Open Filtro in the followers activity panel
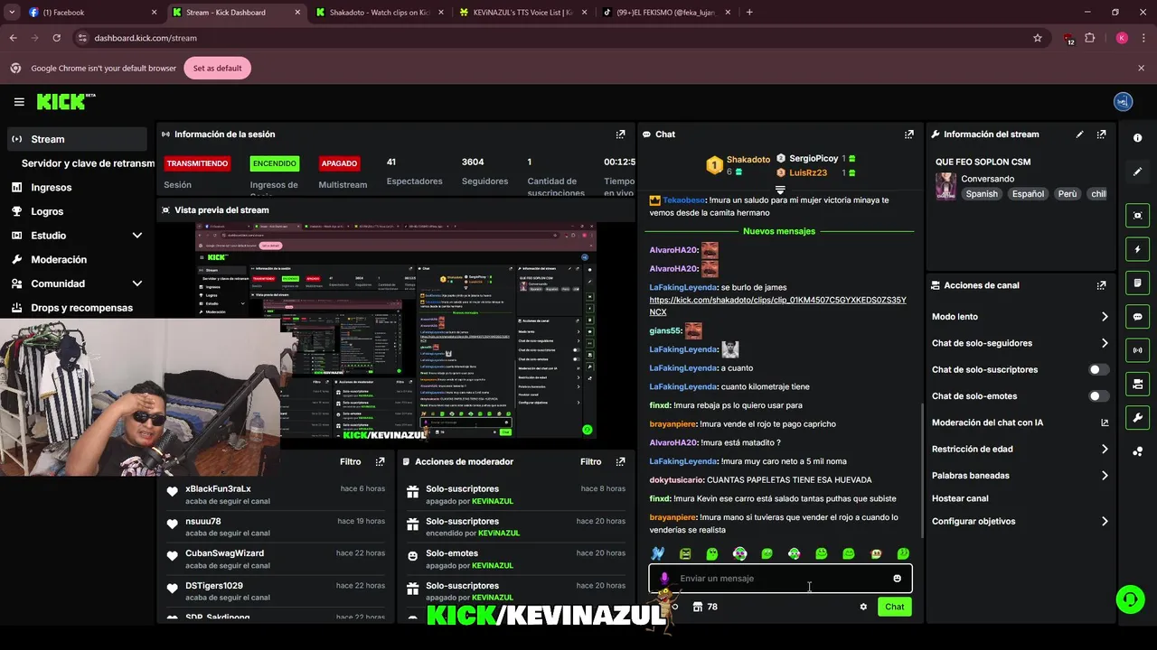This screenshot has height=650, width=1157. tap(350, 461)
